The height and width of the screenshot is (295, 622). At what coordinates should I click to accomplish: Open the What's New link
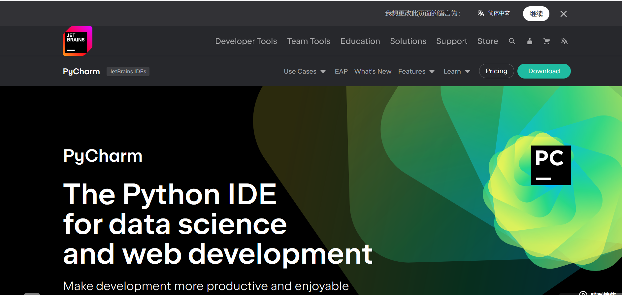(x=373, y=72)
